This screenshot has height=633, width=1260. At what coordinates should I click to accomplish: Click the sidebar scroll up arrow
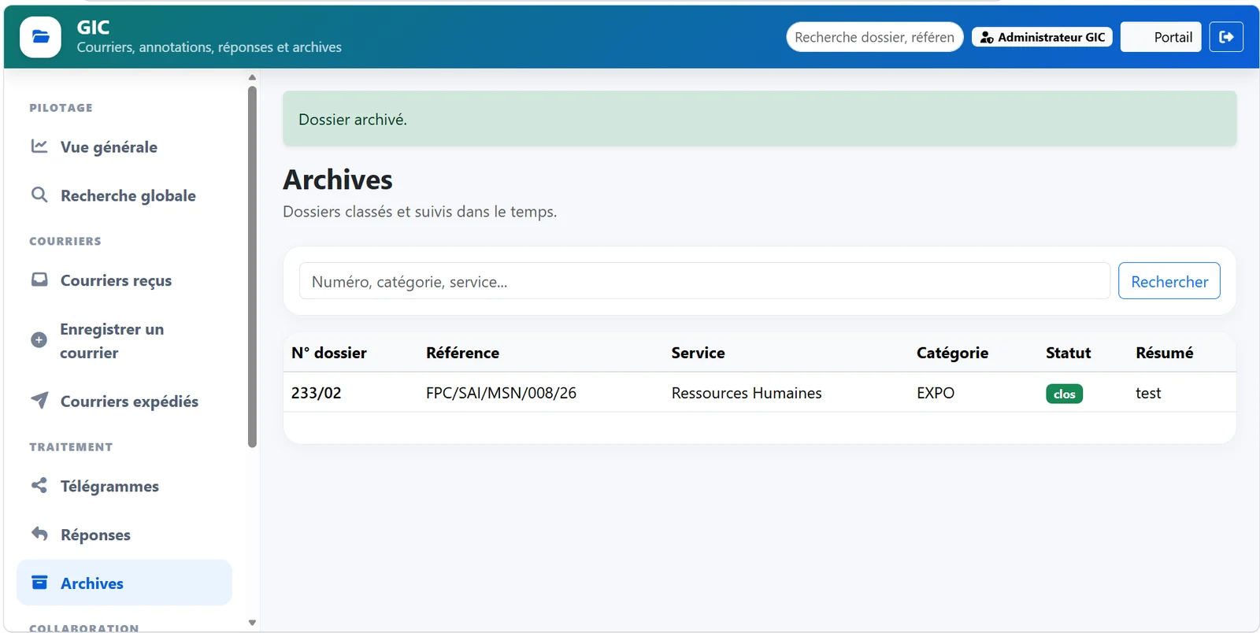pyautogui.click(x=252, y=77)
